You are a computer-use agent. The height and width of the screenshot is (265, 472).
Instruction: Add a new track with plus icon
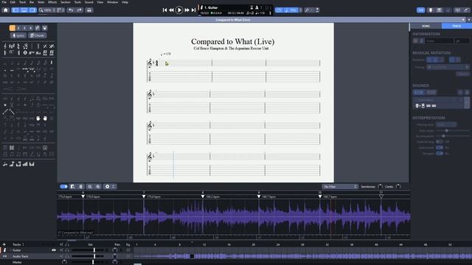(4, 244)
